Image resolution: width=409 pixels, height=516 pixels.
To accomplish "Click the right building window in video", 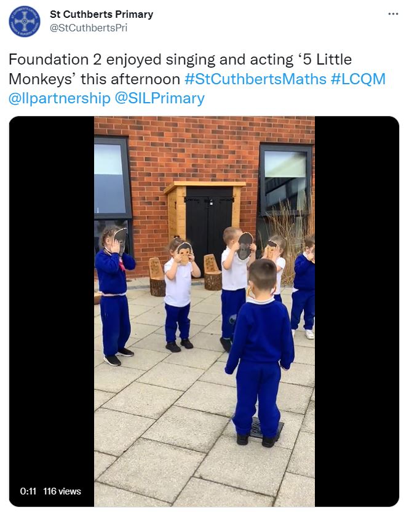I will coord(285,180).
